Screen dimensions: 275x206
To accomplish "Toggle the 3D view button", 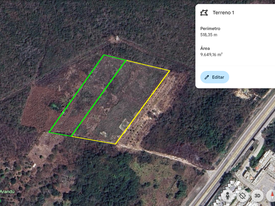I will [257, 196].
